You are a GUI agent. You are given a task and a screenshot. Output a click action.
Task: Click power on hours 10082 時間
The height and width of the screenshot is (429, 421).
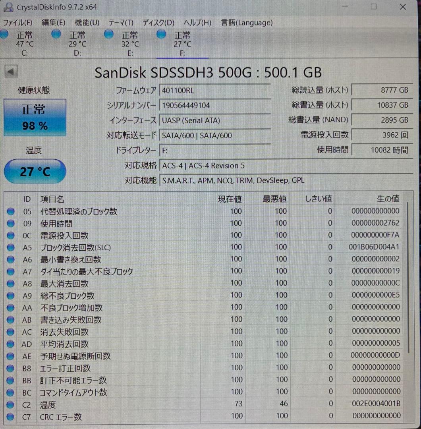point(382,150)
